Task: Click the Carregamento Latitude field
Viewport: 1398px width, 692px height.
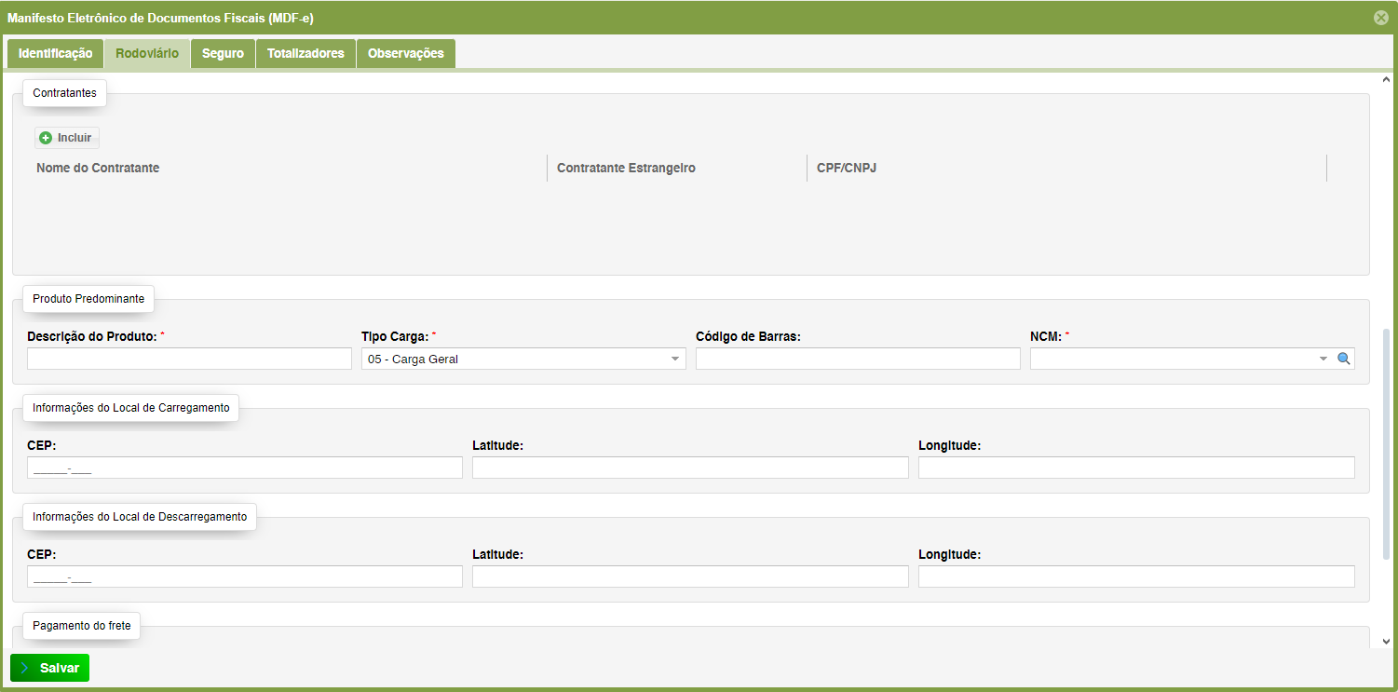Action: coord(689,468)
